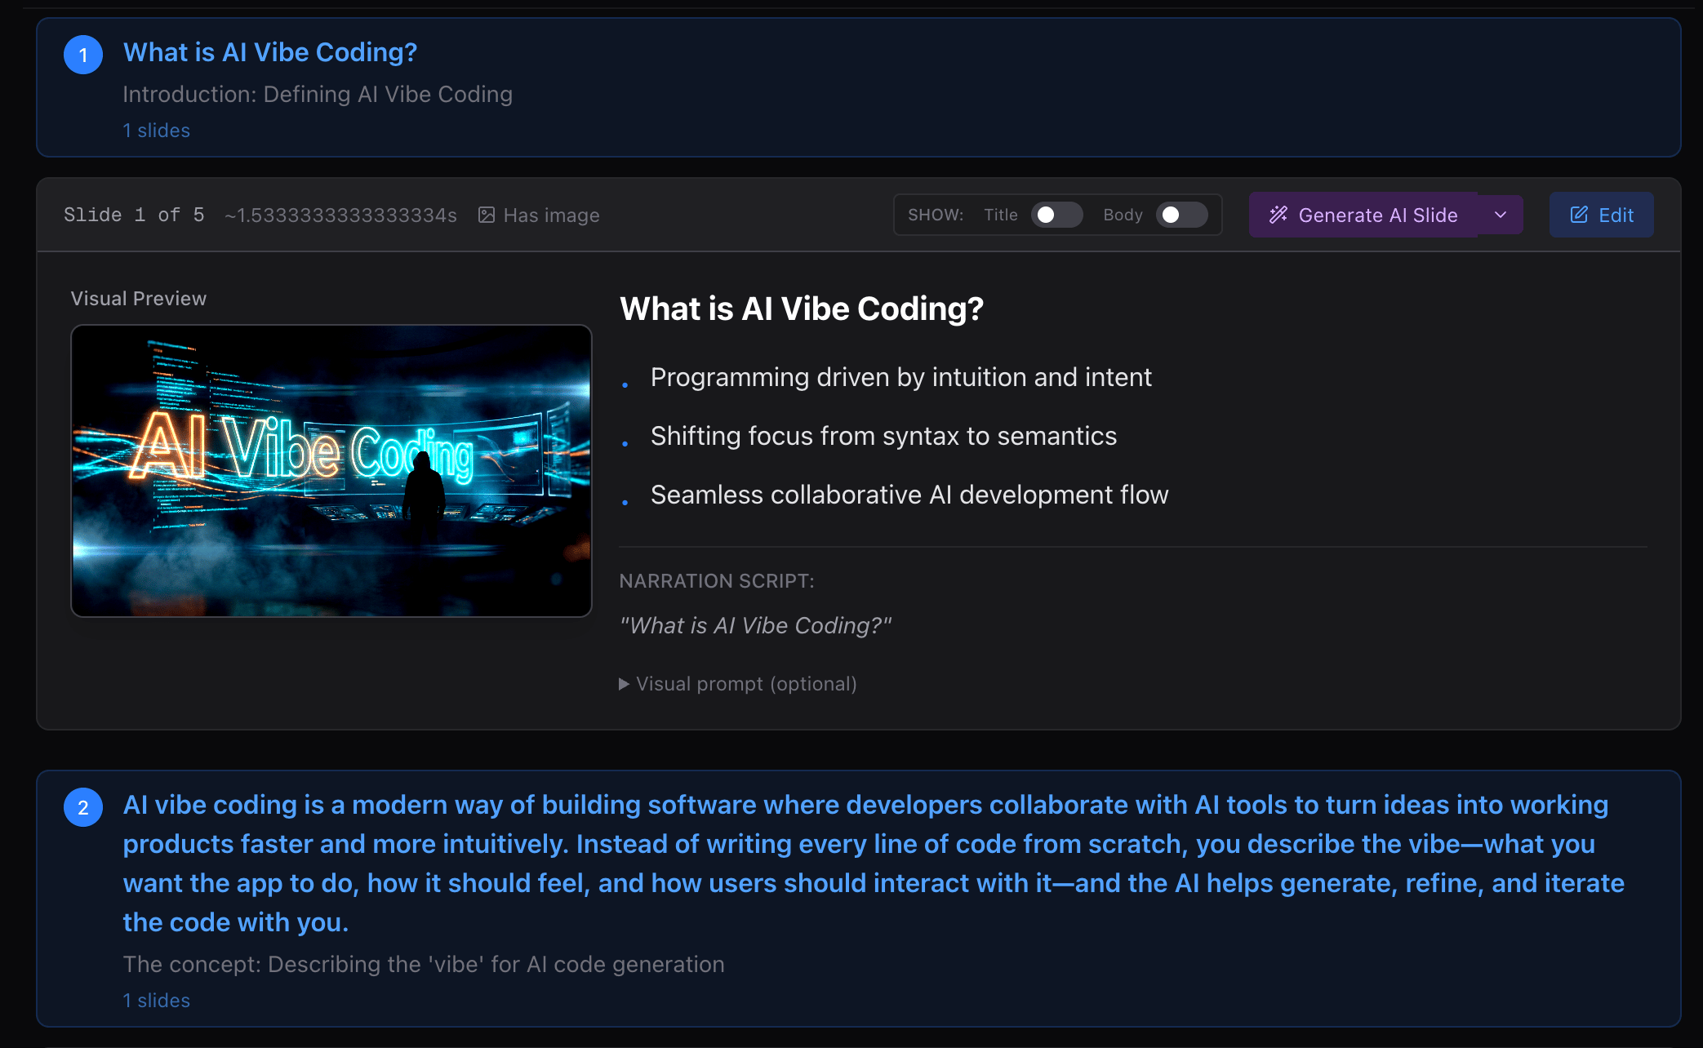Select the 'What is AI Vibe Coding?' section header

tap(269, 51)
